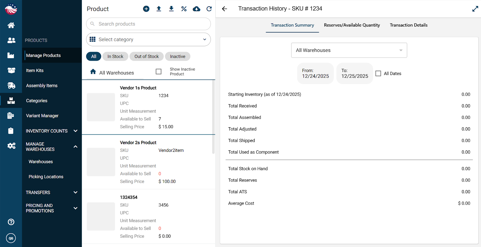The height and width of the screenshot is (247, 481).
Task: Select the product named 1324354
Action: (147, 217)
